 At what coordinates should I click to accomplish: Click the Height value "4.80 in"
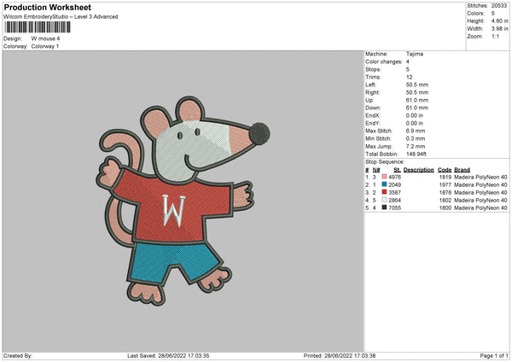(499, 20)
